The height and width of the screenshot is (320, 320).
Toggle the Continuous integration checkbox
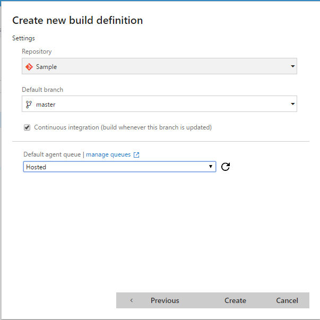(27, 127)
